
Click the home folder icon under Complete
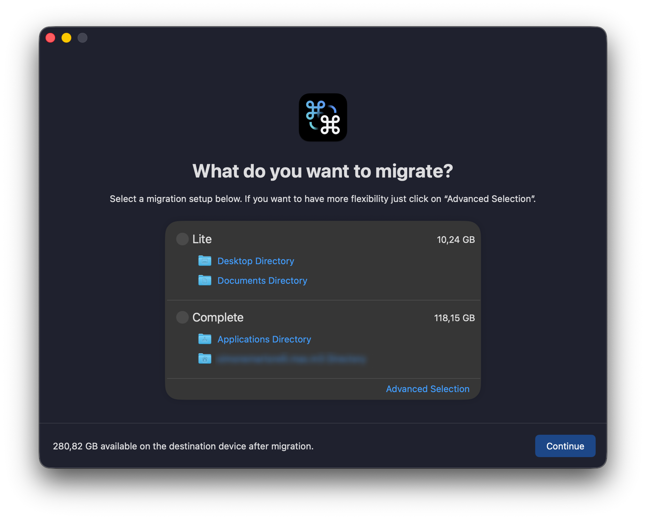point(204,359)
